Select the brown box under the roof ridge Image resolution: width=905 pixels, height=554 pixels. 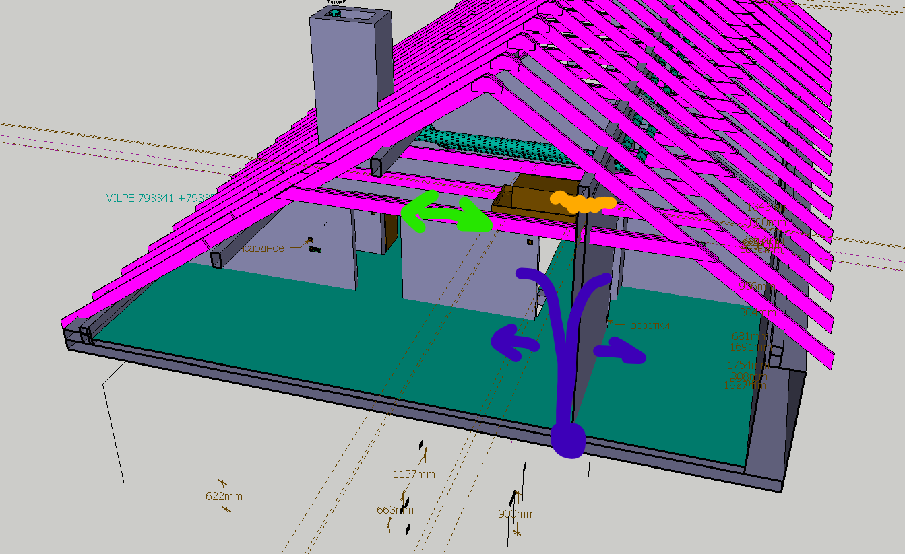point(536,195)
